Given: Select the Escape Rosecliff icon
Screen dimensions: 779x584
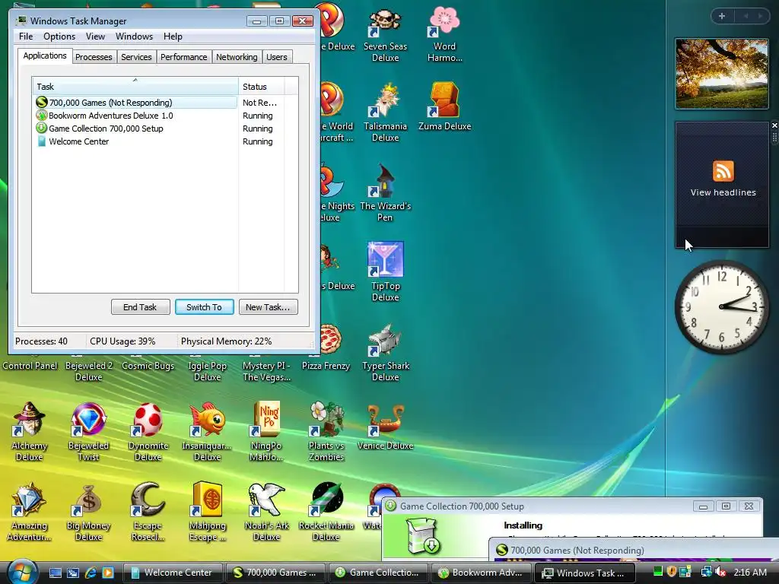Looking at the screenshot, I should [x=148, y=513].
